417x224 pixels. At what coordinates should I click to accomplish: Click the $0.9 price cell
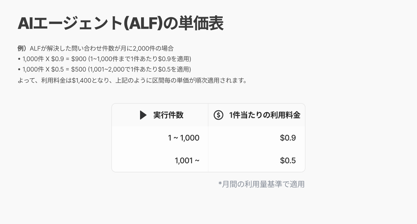click(288, 138)
